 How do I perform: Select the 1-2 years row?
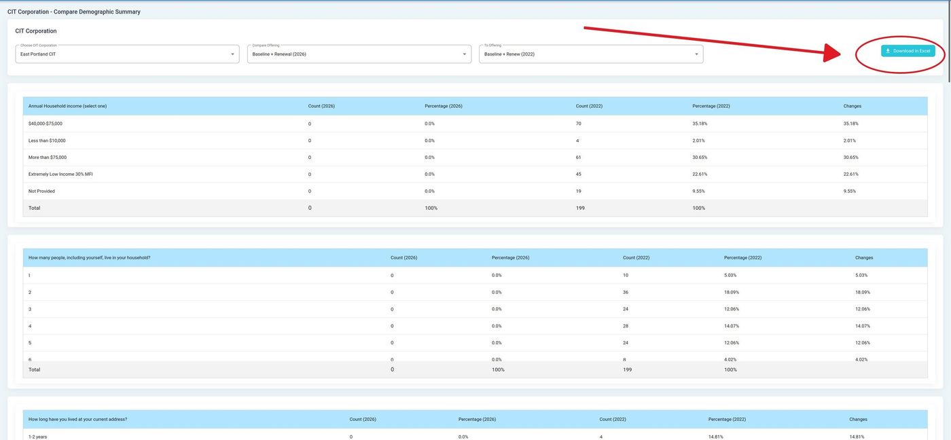coord(37,437)
